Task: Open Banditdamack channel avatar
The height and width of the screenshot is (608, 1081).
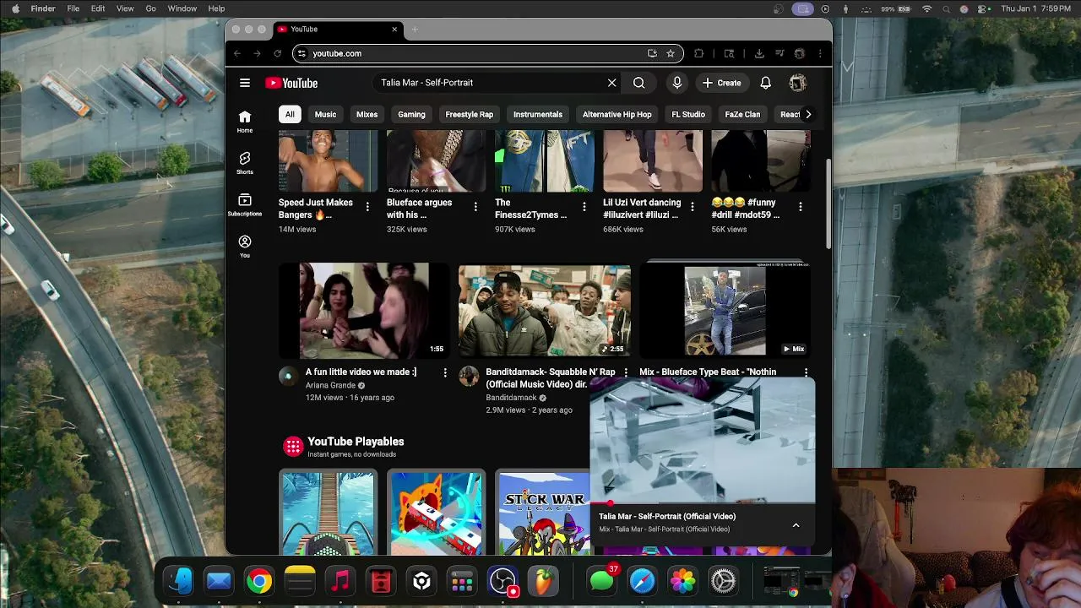Action: point(469,376)
